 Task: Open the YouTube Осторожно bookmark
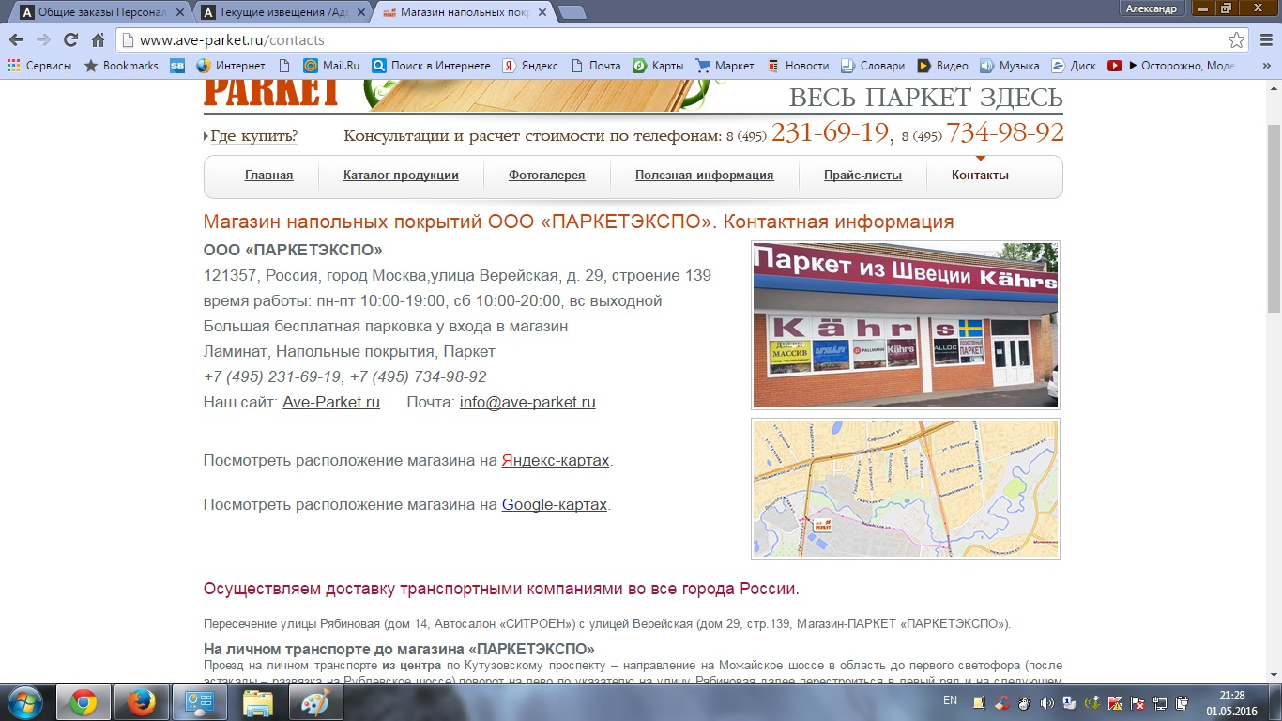coord(1171,66)
